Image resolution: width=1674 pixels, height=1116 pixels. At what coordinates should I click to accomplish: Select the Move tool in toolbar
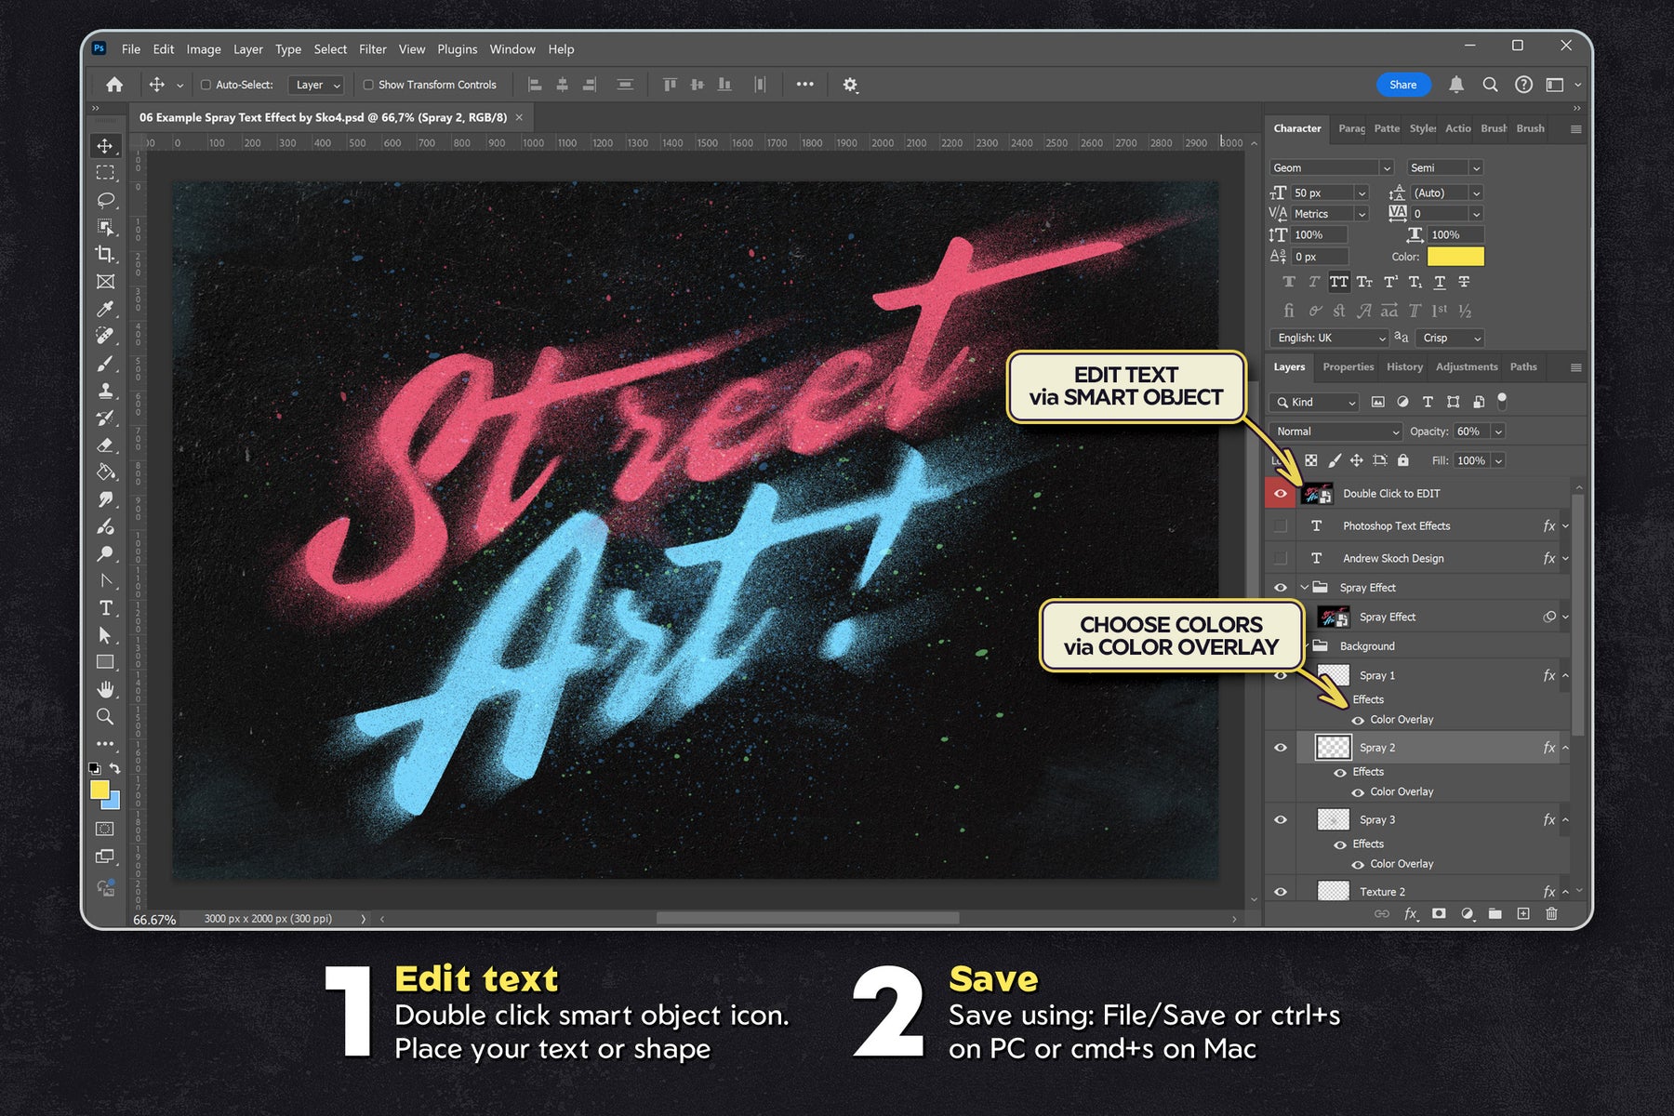pos(105,146)
